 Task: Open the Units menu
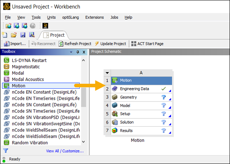point(51,17)
